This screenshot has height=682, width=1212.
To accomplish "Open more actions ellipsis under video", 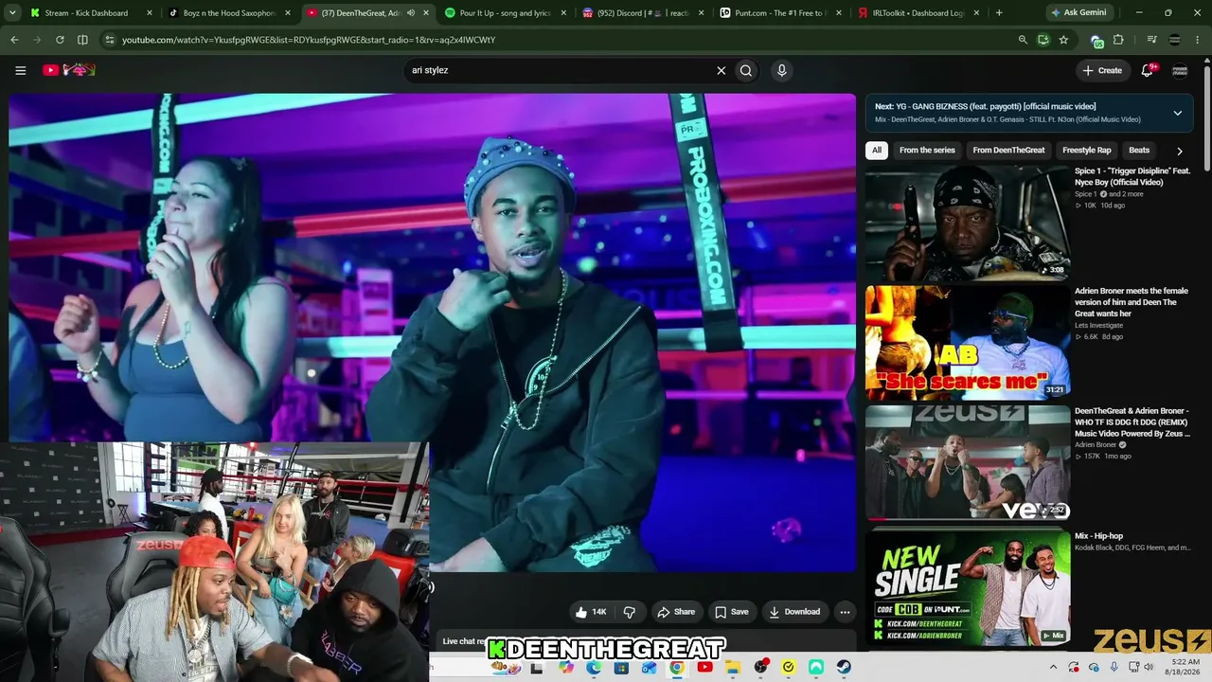I will 845,612.
